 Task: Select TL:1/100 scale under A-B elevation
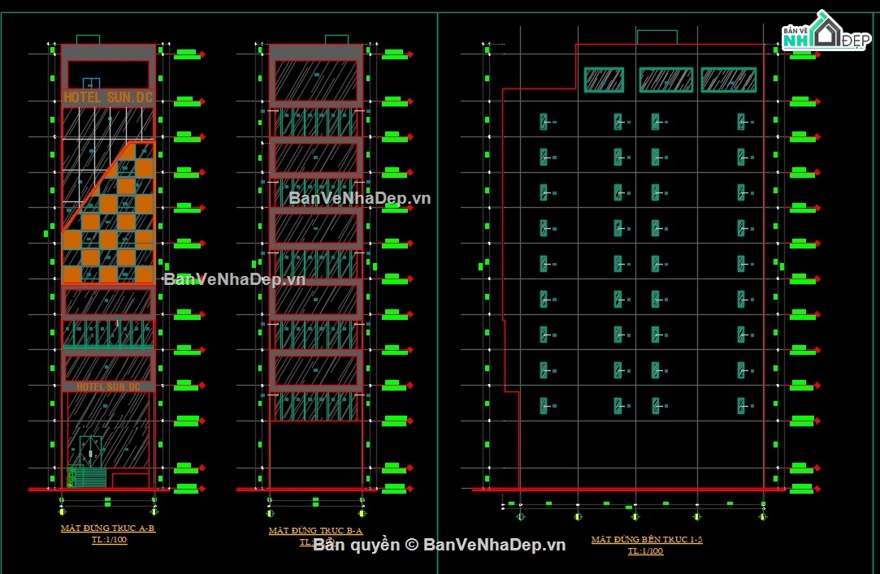pos(110,540)
